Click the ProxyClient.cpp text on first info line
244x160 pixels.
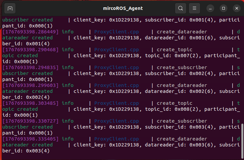[117, 32]
